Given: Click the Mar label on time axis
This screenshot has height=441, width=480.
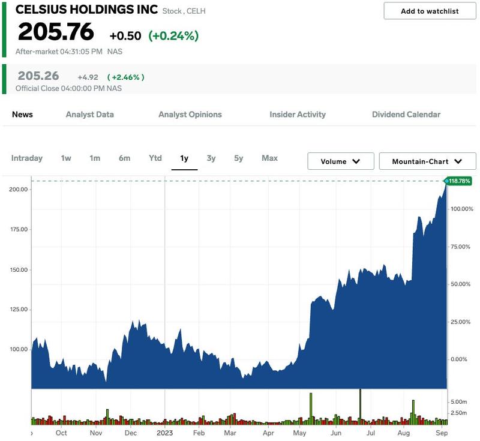Looking at the screenshot, I should click(230, 433).
